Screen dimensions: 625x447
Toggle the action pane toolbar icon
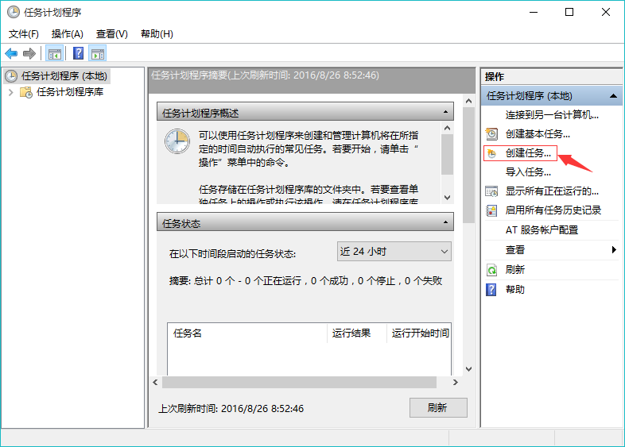tap(98, 54)
